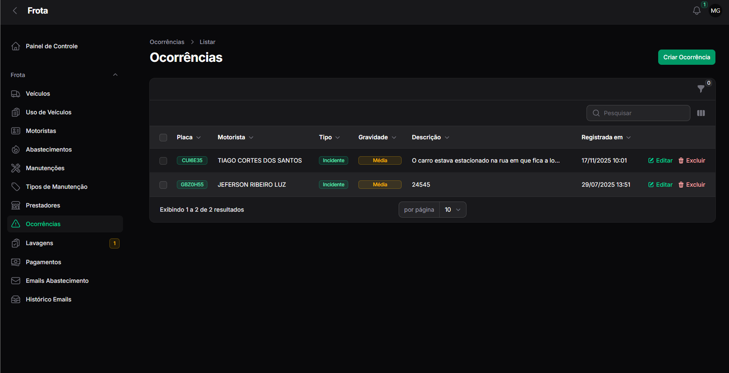Check the row checkbox for plate GBZ0H55

(163, 185)
